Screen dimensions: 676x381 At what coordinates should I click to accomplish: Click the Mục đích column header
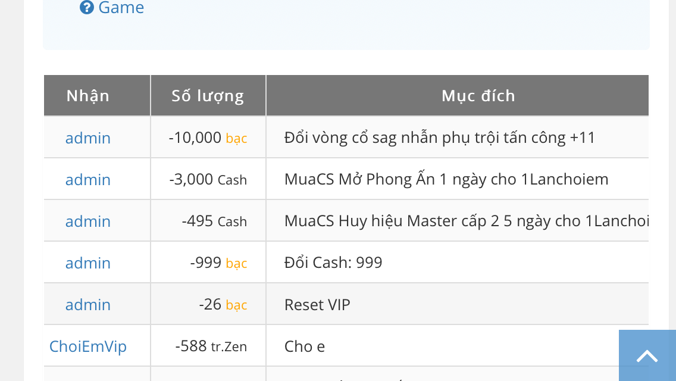[x=478, y=96]
